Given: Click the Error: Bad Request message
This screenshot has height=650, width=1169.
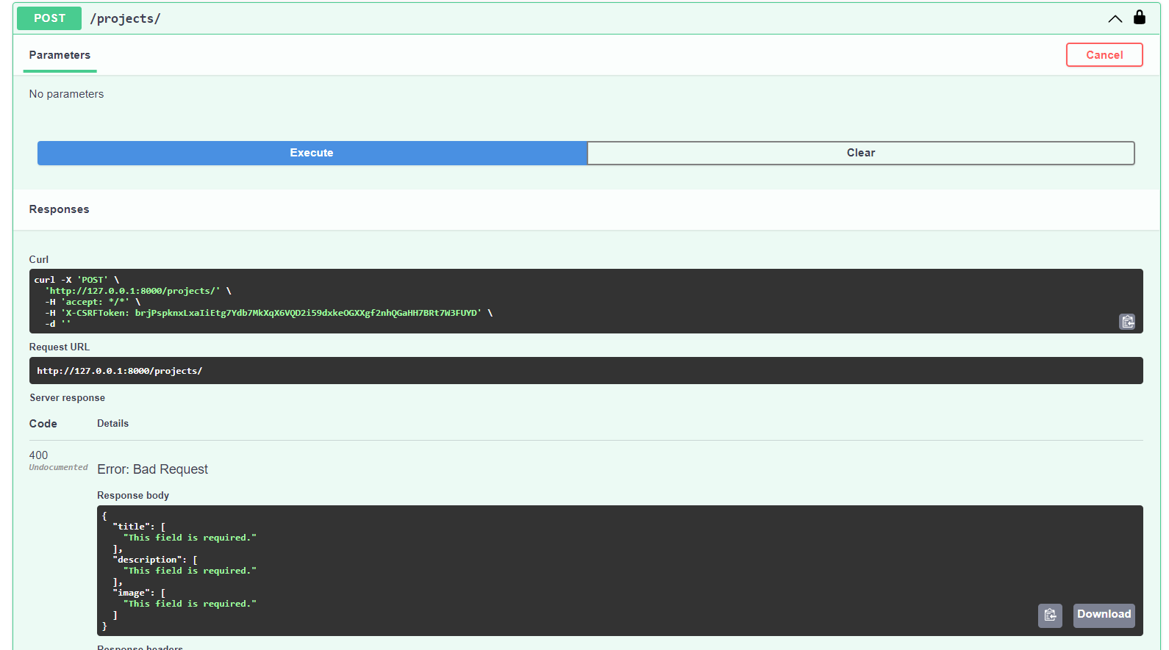Looking at the screenshot, I should click(x=152, y=469).
